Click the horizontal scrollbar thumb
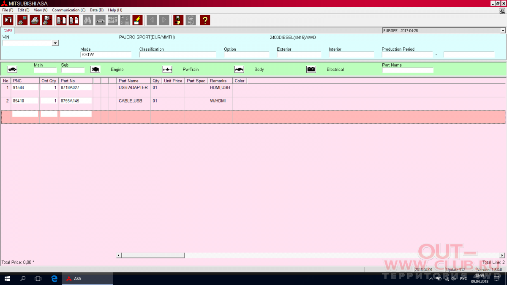 (x=153, y=255)
